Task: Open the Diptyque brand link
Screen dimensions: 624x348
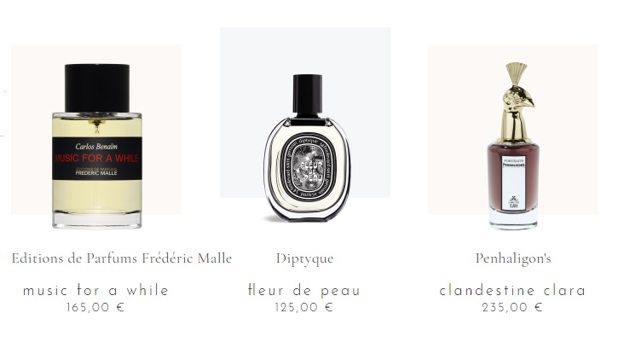Action: click(305, 258)
